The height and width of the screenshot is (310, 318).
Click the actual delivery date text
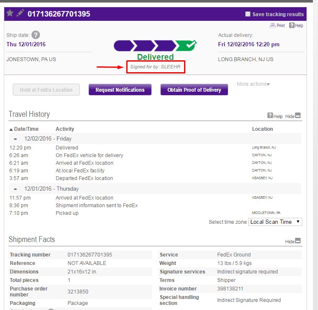(x=249, y=44)
